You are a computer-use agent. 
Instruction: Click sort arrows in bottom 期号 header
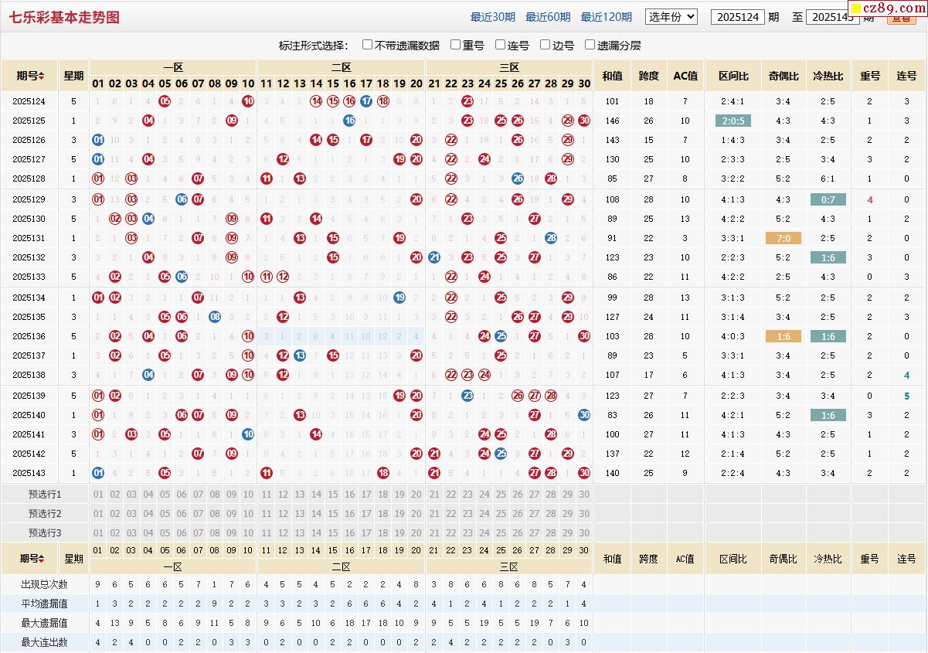click(x=41, y=559)
